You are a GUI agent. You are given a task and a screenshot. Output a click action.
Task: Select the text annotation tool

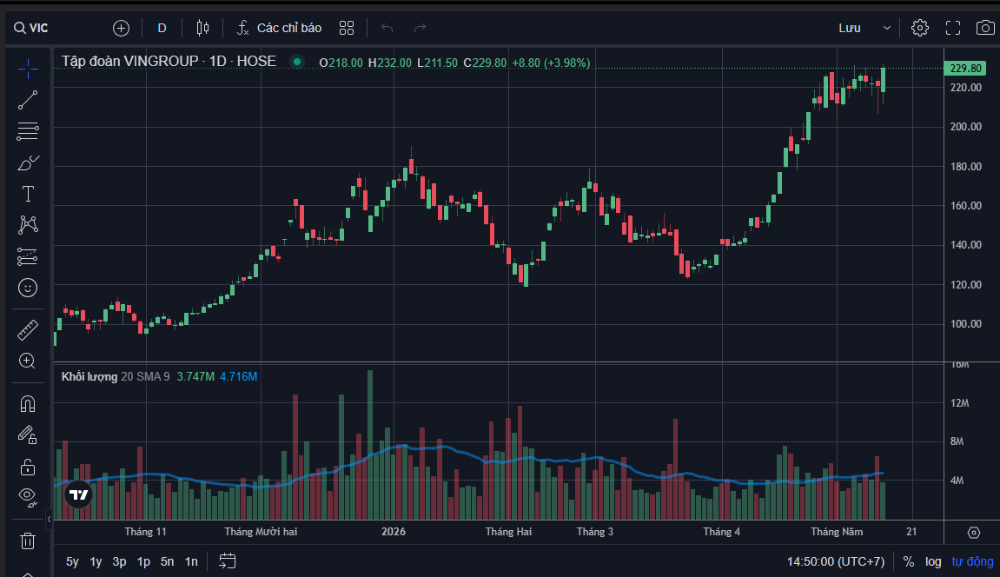point(28,194)
